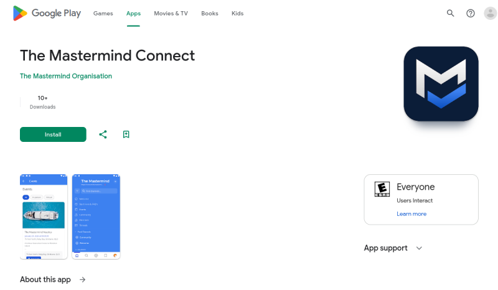
Task: Click Learn more about content rating
Action: (411, 214)
